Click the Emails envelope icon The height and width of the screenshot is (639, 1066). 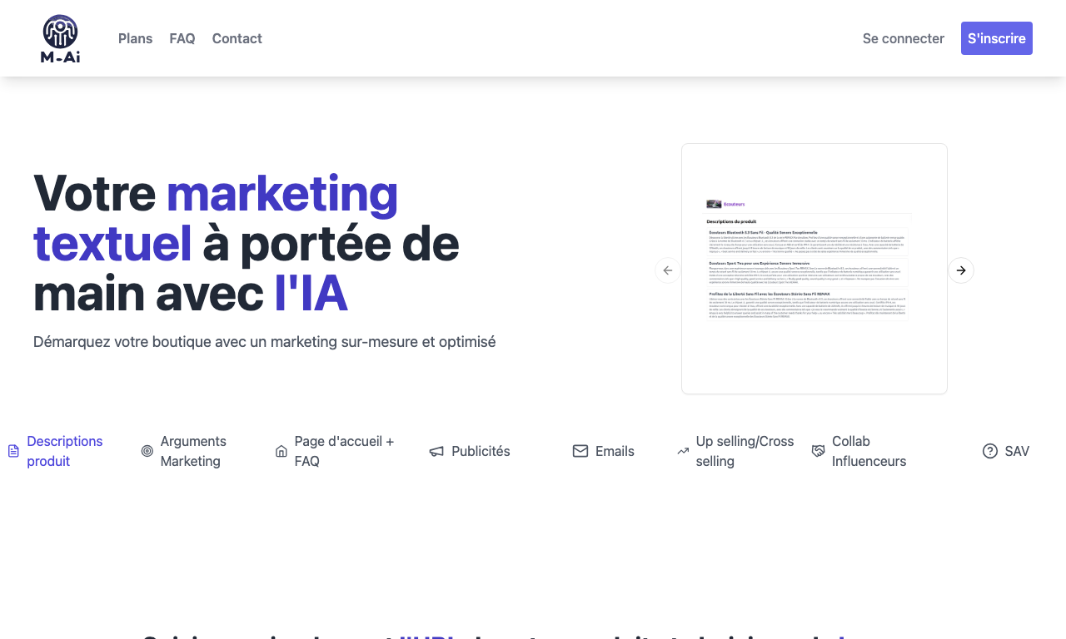(x=580, y=451)
